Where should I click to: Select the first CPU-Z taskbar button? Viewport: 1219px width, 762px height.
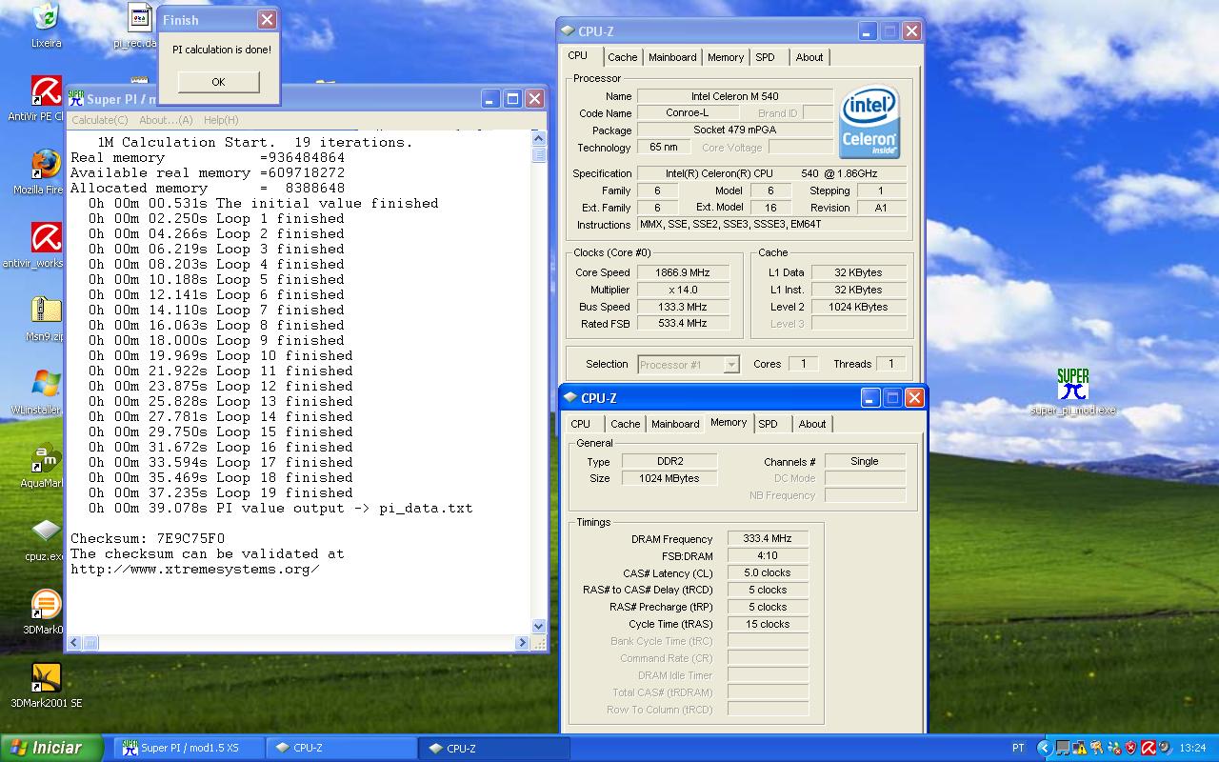pyautogui.click(x=342, y=749)
